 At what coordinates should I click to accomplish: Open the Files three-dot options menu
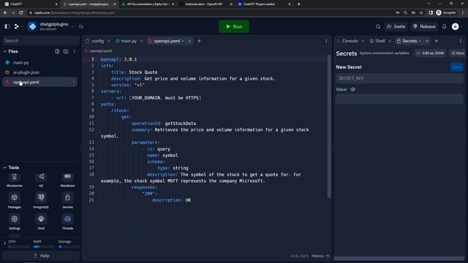(75, 52)
